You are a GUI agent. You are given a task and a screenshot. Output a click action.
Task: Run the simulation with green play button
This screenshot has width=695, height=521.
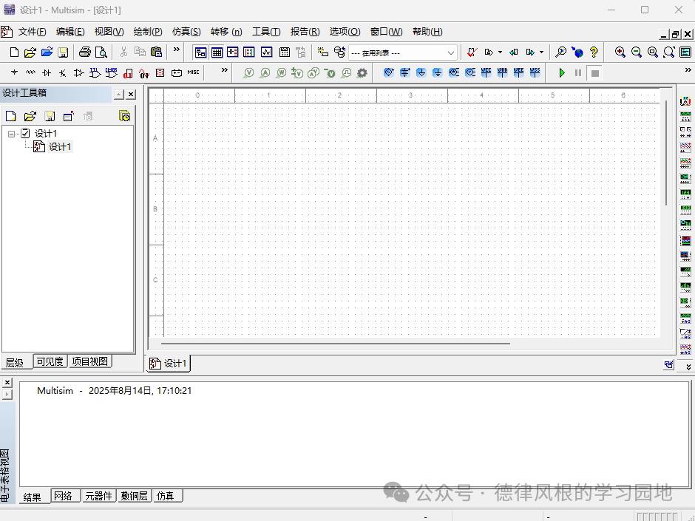point(562,72)
